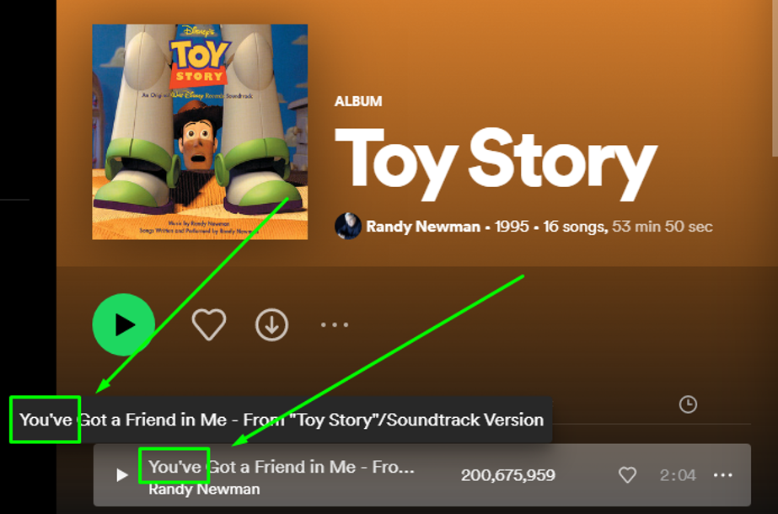The image size is (778, 514).
Task: Click the 1995 release year text
Action: point(512,227)
